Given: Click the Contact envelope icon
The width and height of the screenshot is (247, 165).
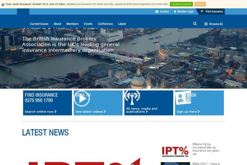Looking at the screenshot, I should point(157,12).
